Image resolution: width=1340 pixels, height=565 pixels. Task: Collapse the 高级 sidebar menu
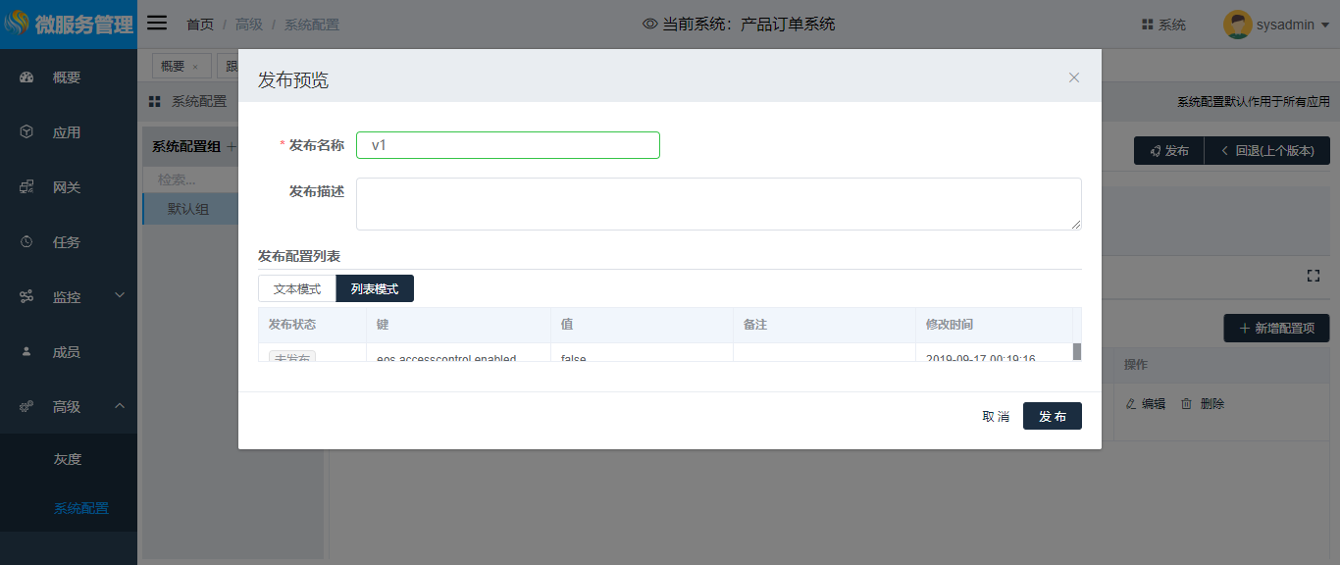69,407
